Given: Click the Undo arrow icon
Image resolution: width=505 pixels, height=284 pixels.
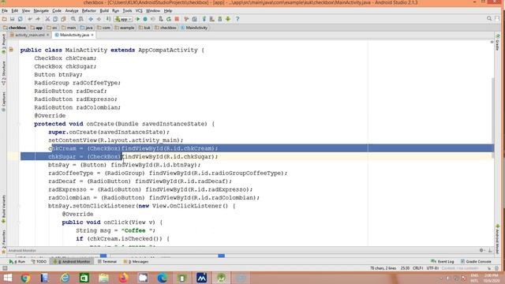Looking at the screenshot, I should (30, 19).
